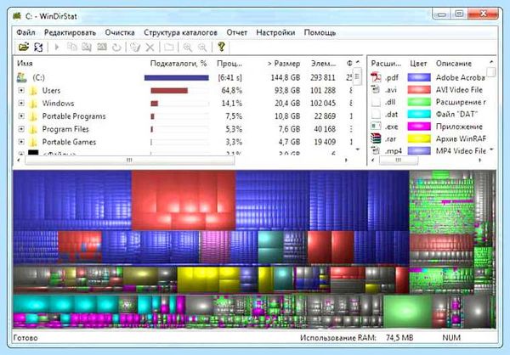Click the Delete to Recycle Bin icon
This screenshot has height=355, width=510.
(x=135, y=48)
